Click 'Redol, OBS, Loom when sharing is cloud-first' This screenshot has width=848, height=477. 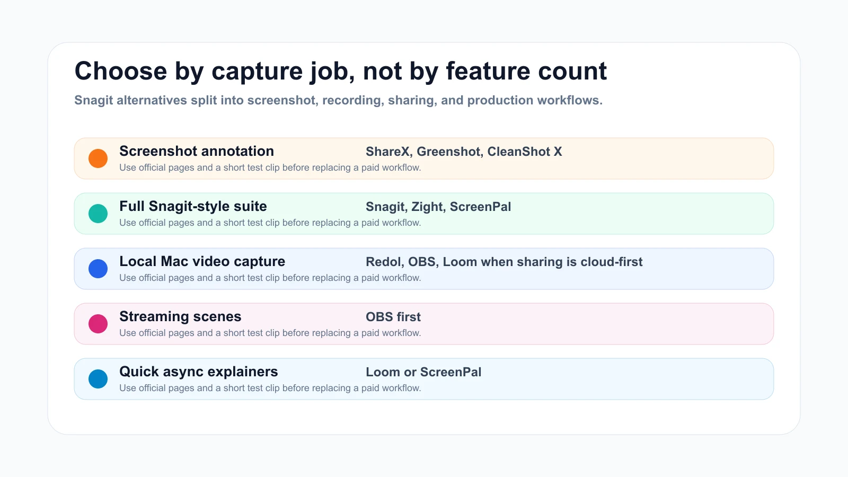tap(504, 262)
